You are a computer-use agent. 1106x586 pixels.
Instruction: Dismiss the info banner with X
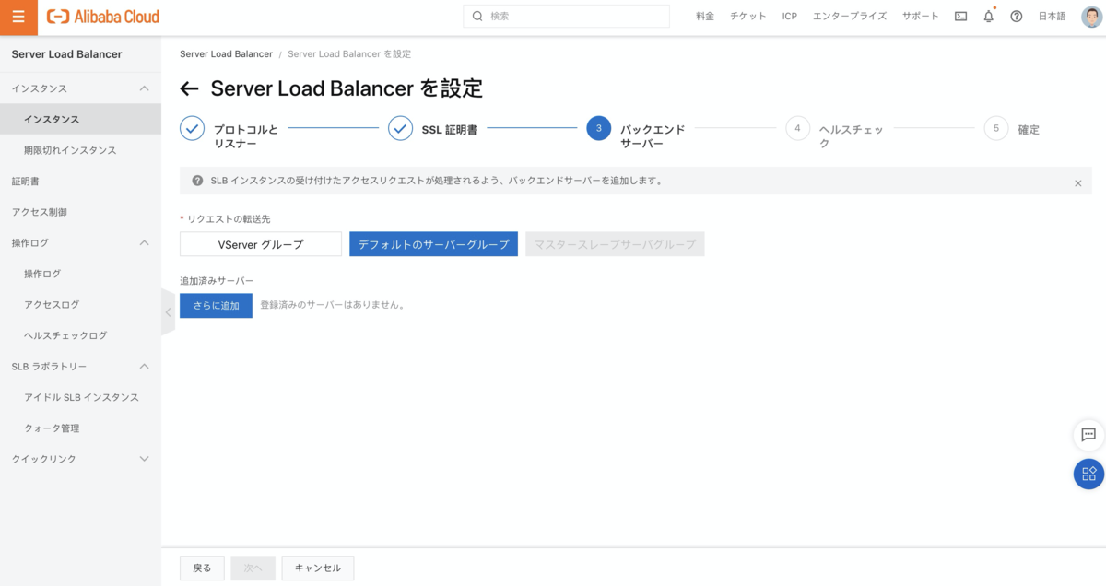point(1077,183)
